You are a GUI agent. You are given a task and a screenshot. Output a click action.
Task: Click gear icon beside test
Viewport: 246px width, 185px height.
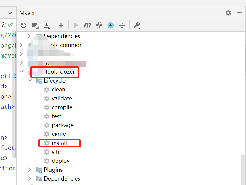(47, 116)
